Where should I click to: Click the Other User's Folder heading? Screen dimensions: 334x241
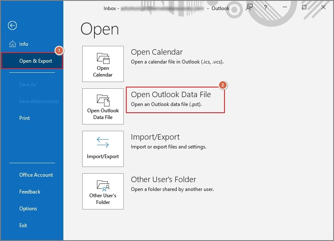(163, 180)
